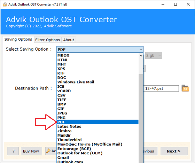Switch to the Saving Options tab
The height and width of the screenshot is (163, 195).
pos(18,40)
